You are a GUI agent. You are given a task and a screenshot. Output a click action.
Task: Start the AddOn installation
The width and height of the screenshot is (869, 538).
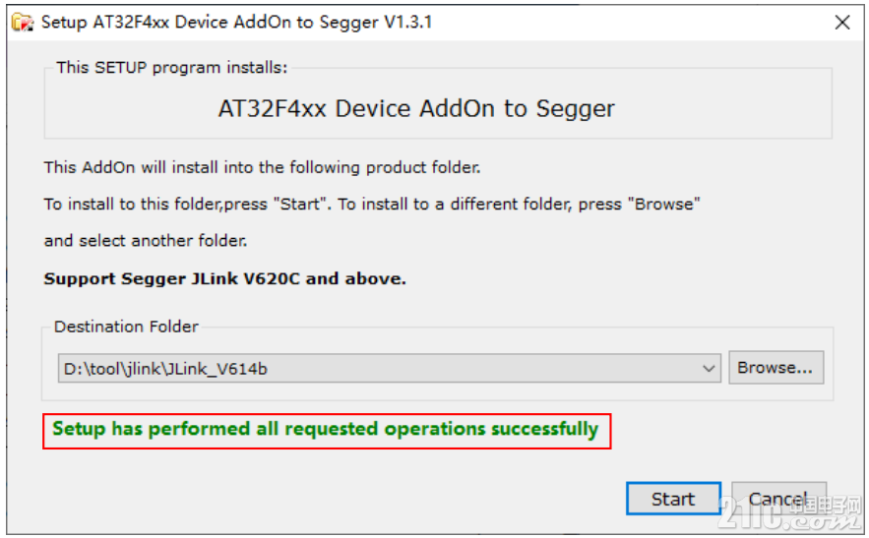click(673, 499)
